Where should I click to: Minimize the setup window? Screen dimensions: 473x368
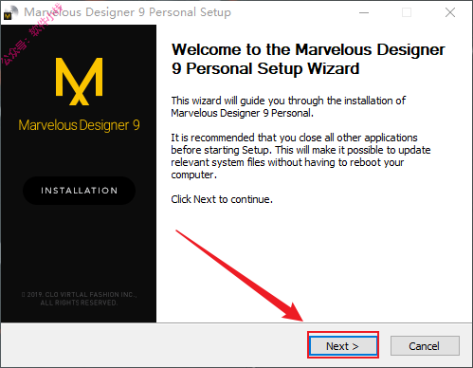pyautogui.click(x=364, y=12)
